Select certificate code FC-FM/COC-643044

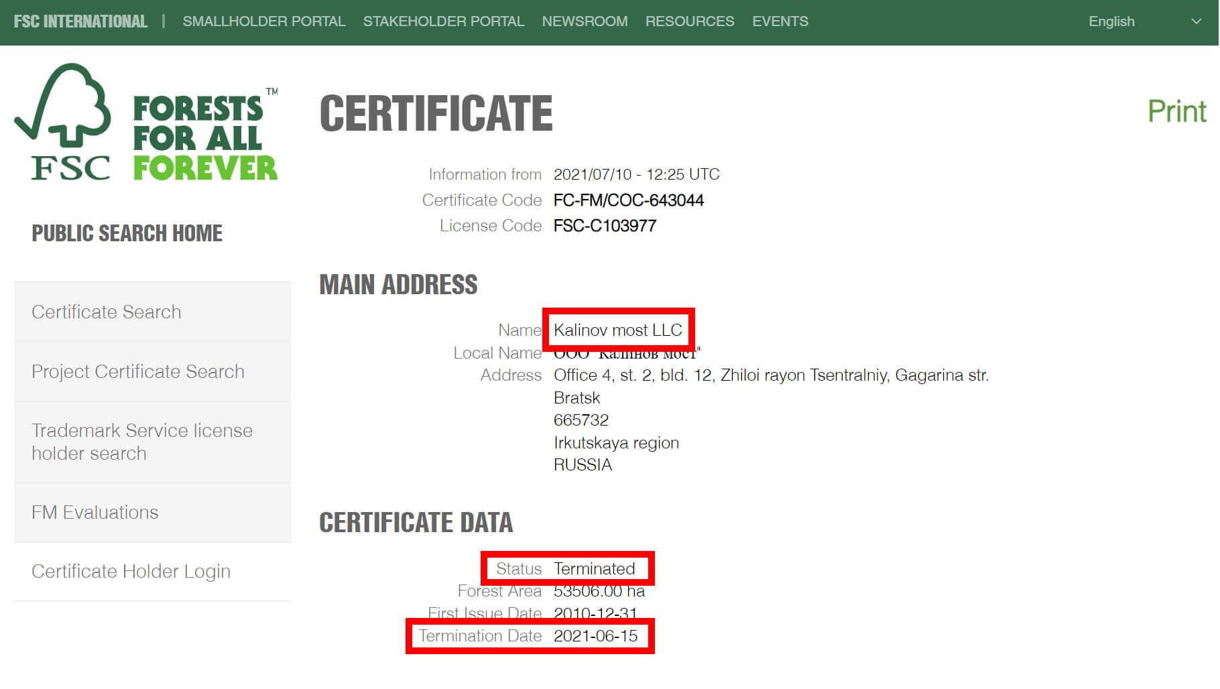(x=629, y=200)
